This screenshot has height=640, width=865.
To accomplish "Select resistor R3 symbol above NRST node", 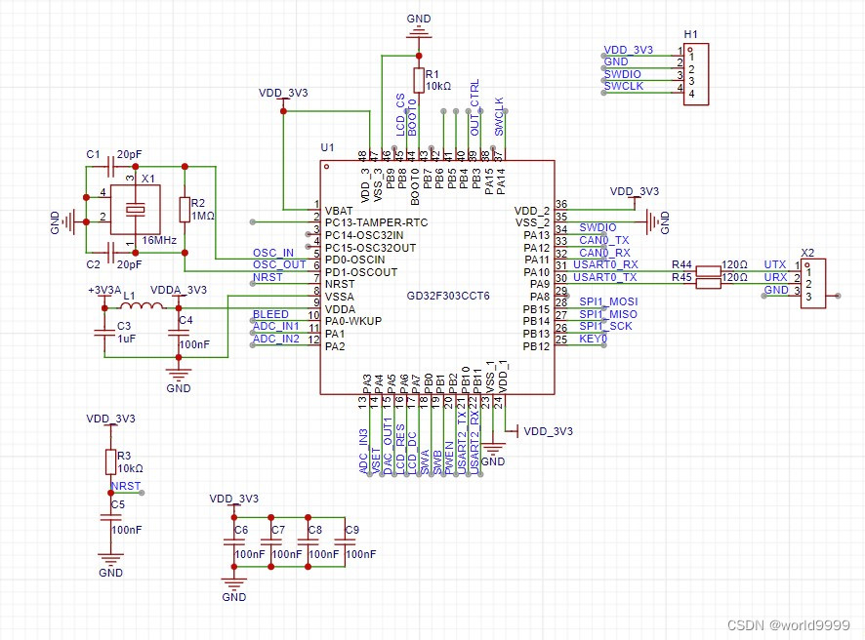I will coord(111,461).
